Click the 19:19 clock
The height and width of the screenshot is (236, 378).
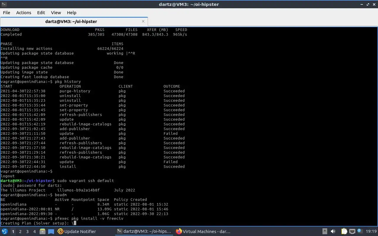tap(371, 232)
